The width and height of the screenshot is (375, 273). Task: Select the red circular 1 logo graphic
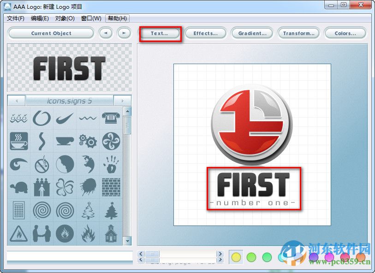pos(251,125)
